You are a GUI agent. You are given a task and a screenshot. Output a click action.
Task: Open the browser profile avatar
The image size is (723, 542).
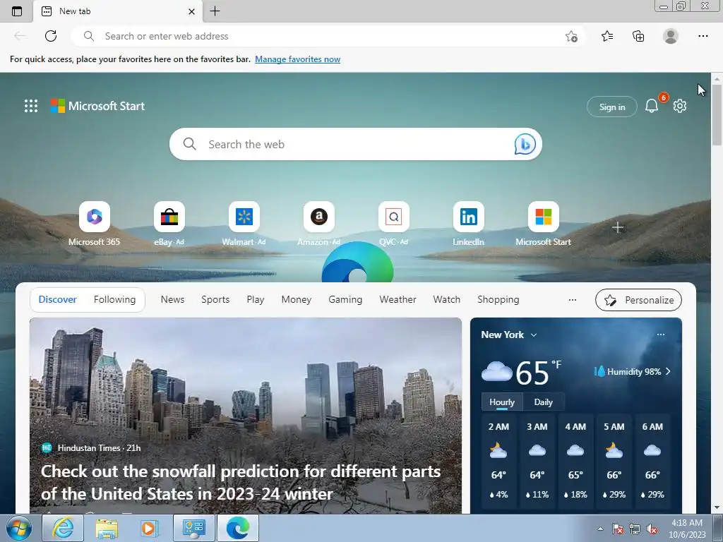tap(671, 36)
